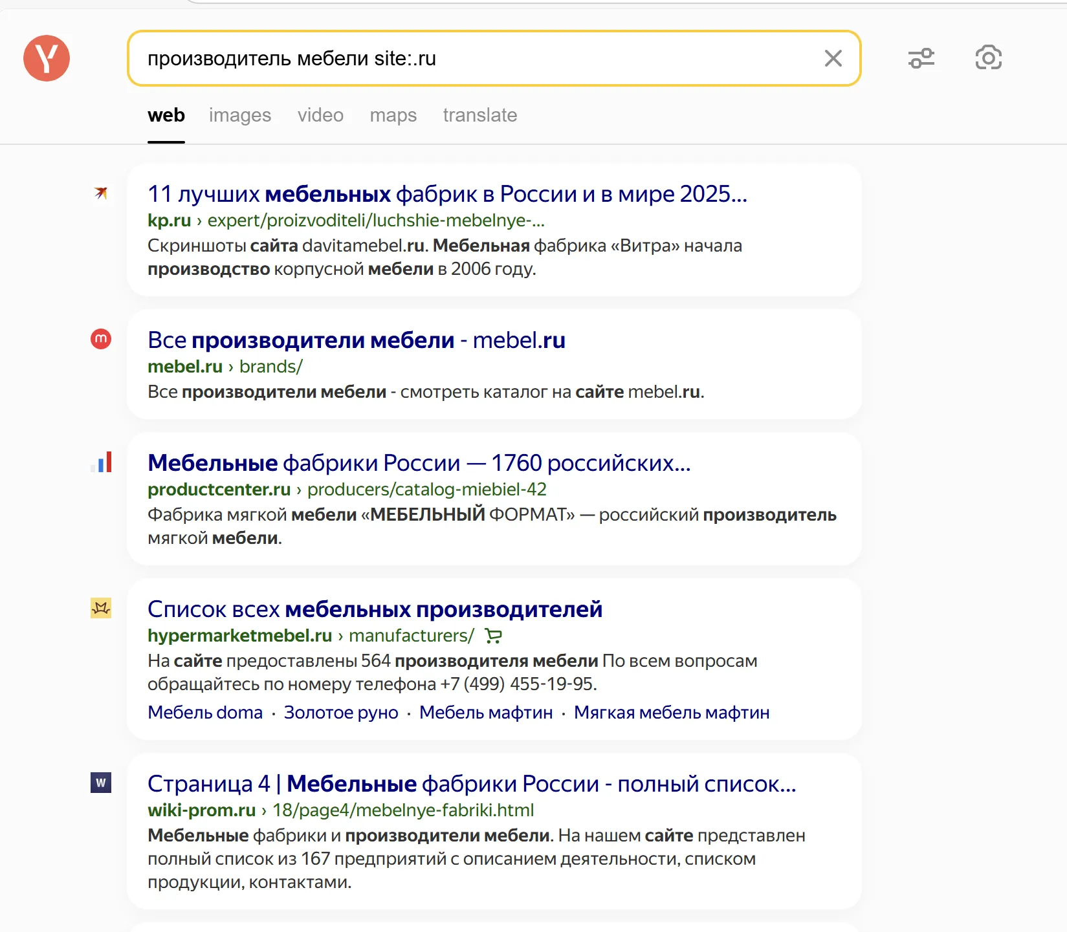Click the red mebel.ru favicon
1067x932 pixels.
click(x=101, y=339)
